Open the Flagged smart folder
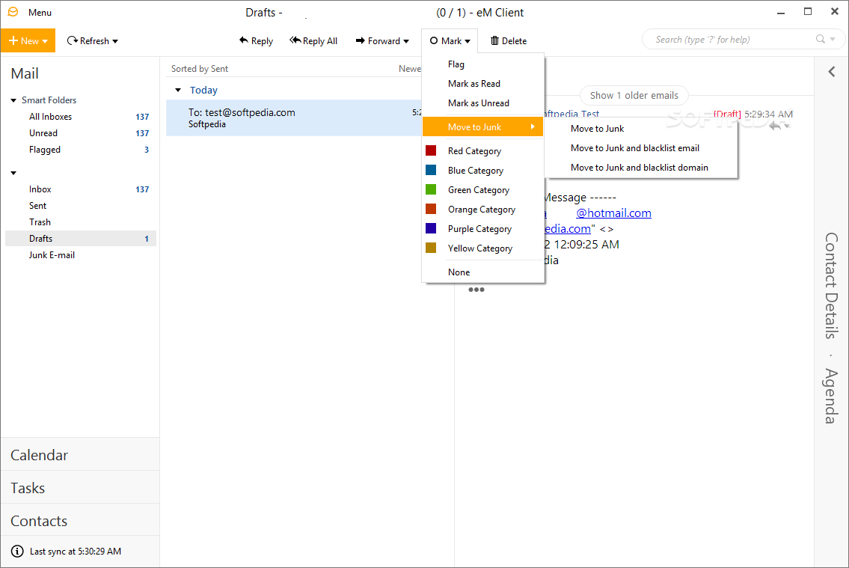This screenshot has height=568, width=849. pyautogui.click(x=82, y=150)
